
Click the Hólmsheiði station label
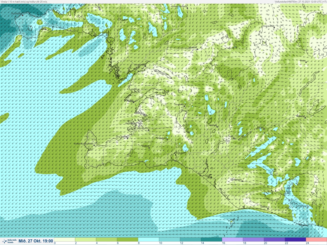click(x=143, y=128)
